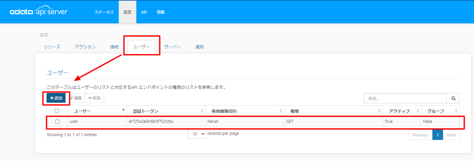Switch to the アクション tab

point(85,47)
